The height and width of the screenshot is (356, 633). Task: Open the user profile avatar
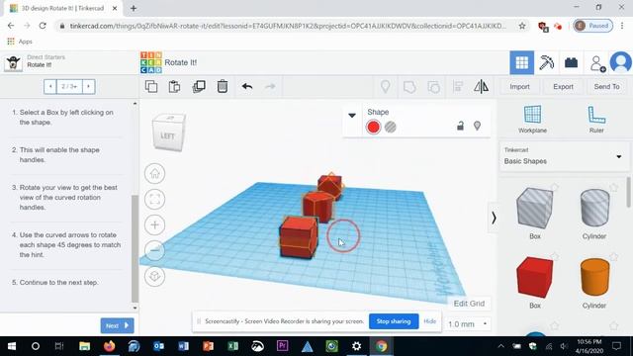click(621, 62)
